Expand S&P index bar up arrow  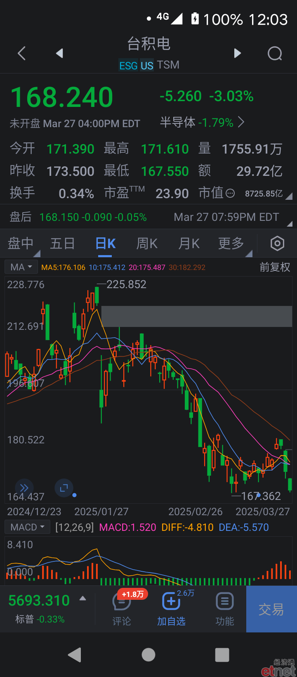click(x=83, y=598)
